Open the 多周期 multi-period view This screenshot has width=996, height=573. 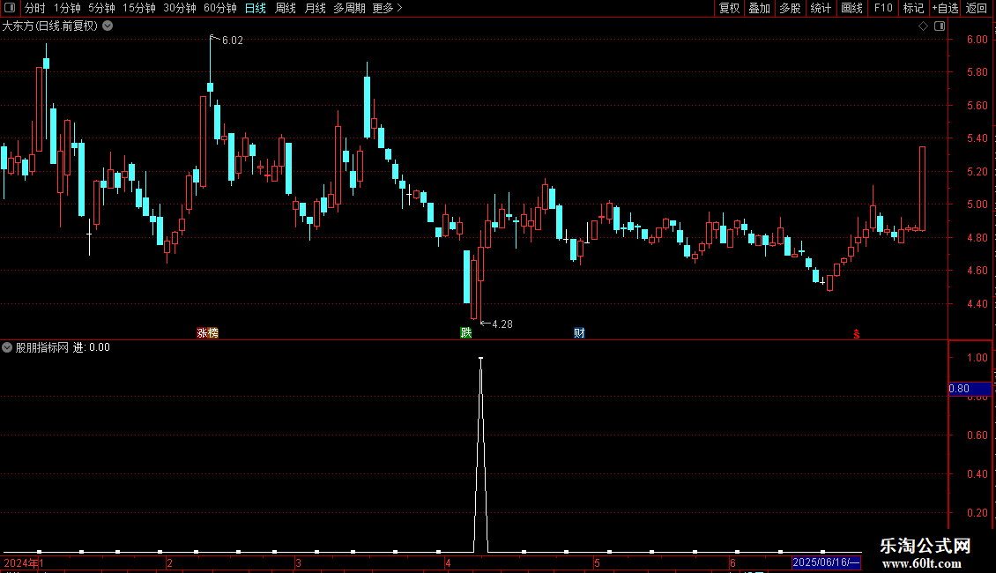click(349, 8)
